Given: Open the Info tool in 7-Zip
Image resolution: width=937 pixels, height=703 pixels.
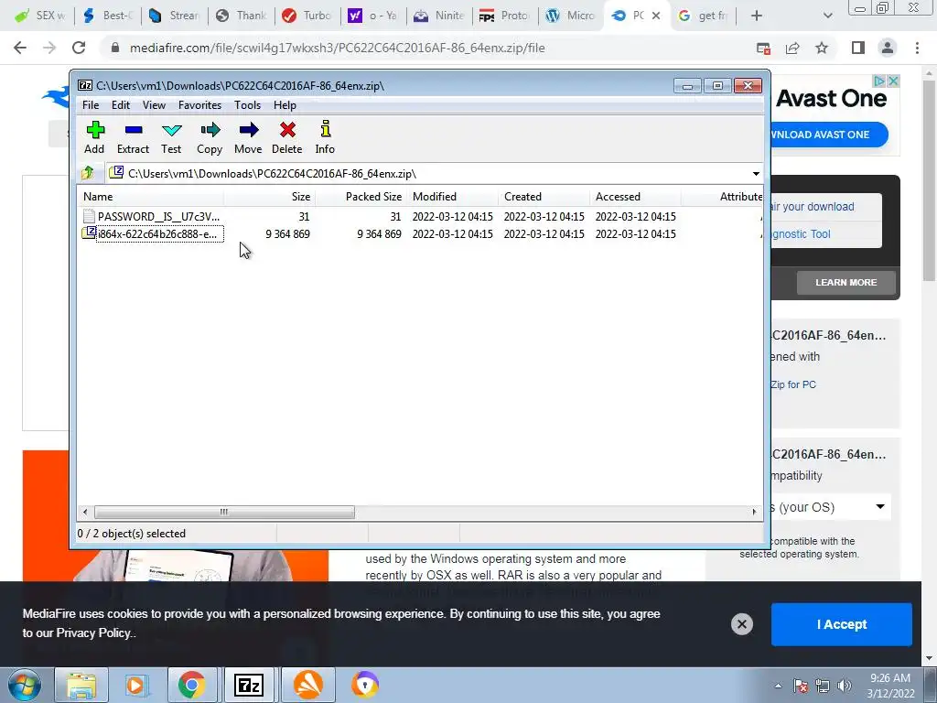Looking at the screenshot, I should pos(325,137).
